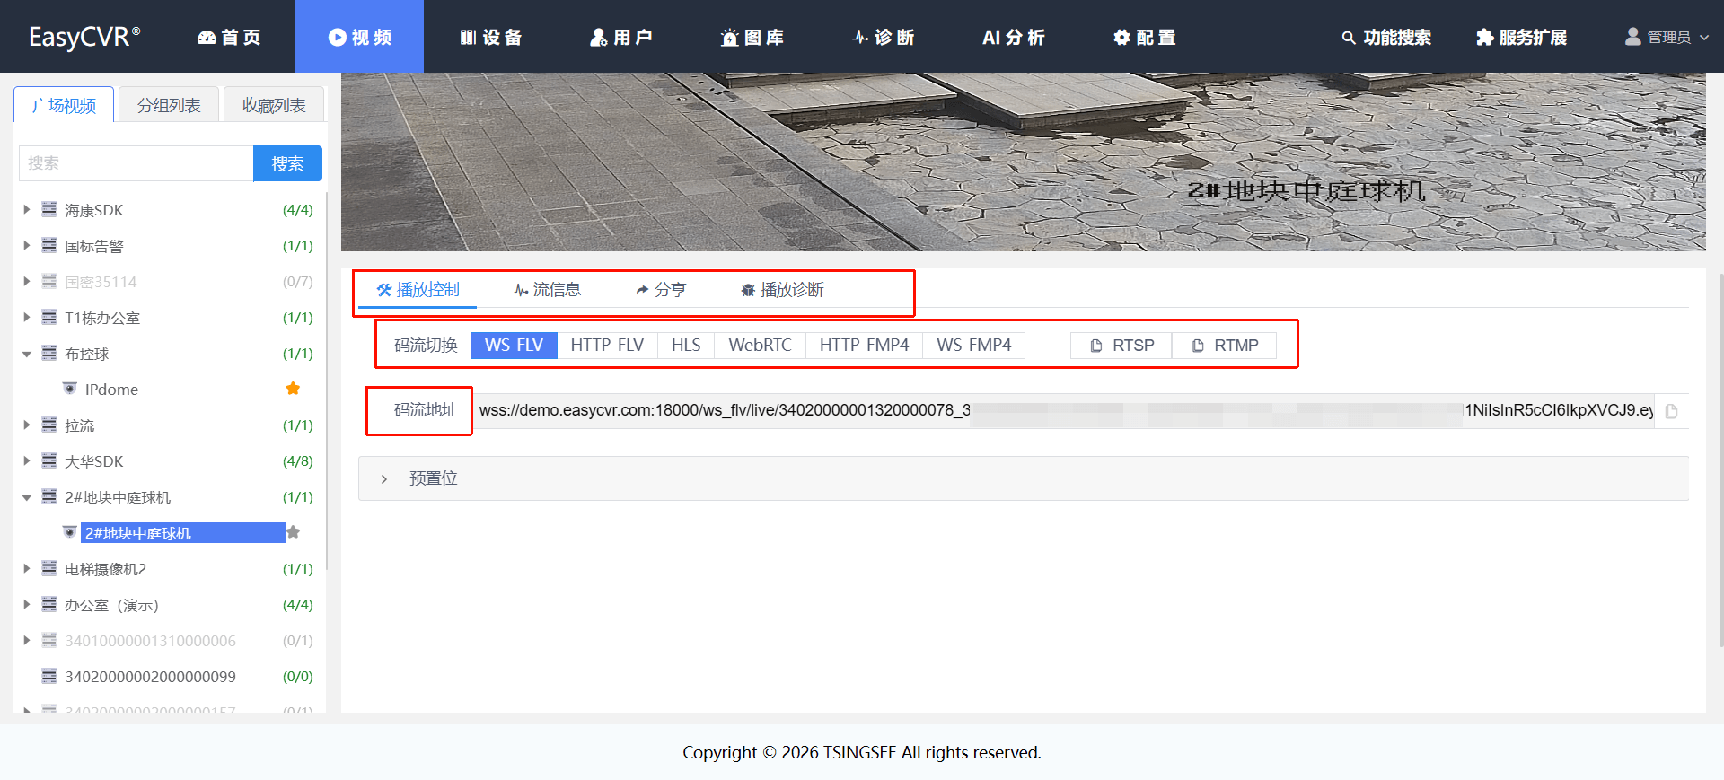Copy the RTSP stream address
The image size is (1724, 780).
(1121, 346)
